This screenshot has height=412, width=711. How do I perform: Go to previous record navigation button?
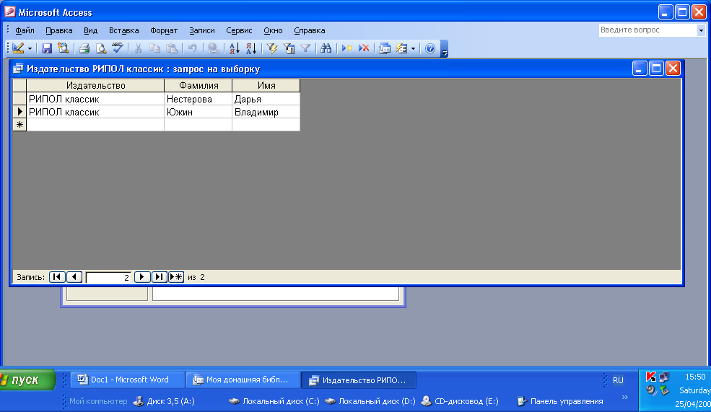pos(74,277)
